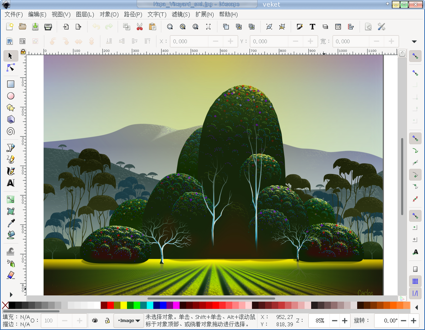This screenshot has width=425, height=330.
Task: Decrease the rotation angle
Action: pos(404,321)
